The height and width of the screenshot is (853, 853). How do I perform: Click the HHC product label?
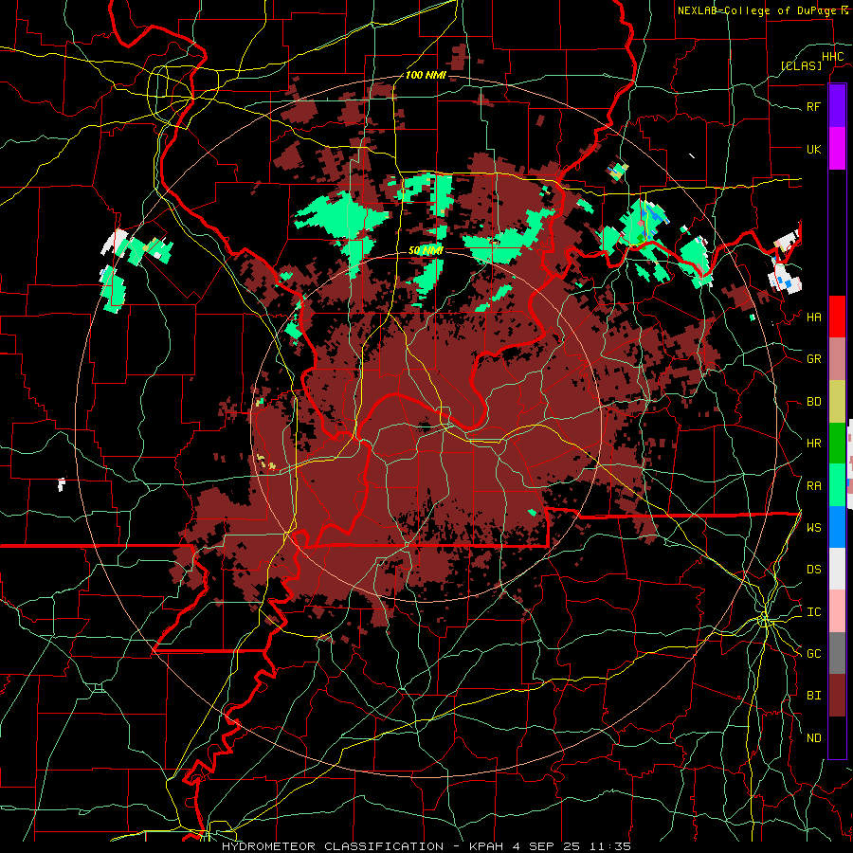[x=832, y=57]
